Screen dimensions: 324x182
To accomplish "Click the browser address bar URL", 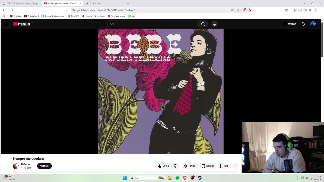I will (x=106, y=10).
